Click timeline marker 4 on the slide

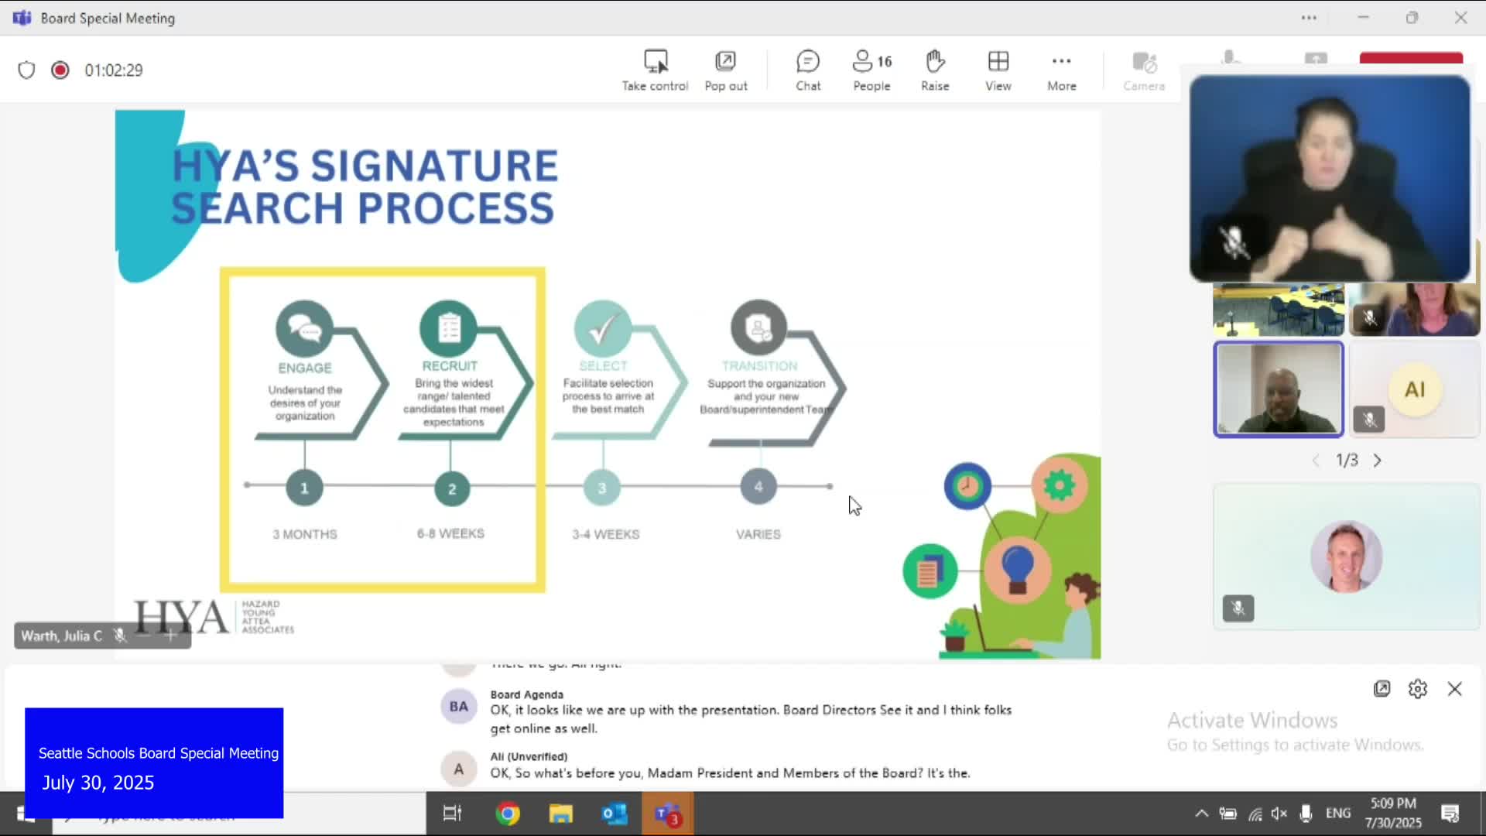click(758, 487)
